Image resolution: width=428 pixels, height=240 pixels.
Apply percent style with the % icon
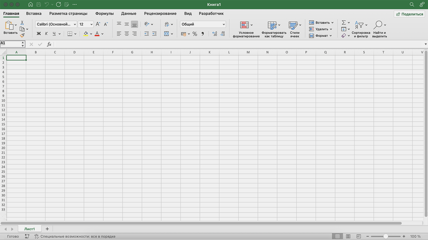pyautogui.click(x=195, y=34)
